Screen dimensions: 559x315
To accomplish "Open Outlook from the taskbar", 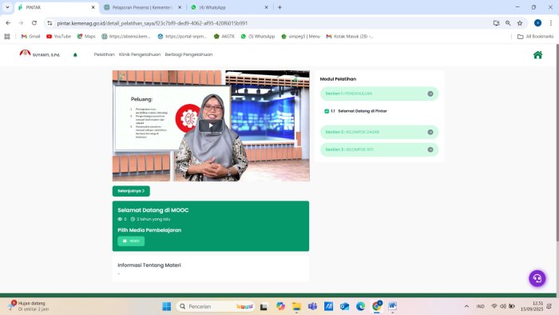I will (x=344, y=306).
